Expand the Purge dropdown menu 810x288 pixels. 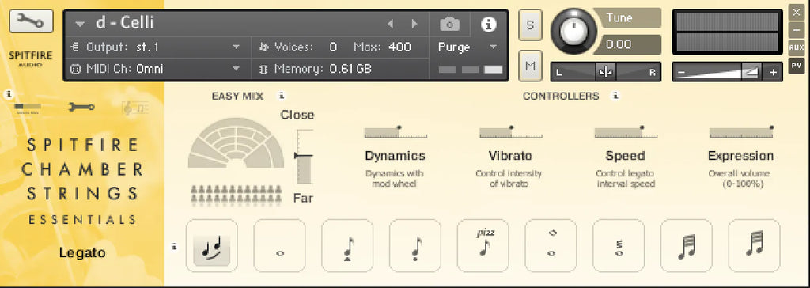467,47
